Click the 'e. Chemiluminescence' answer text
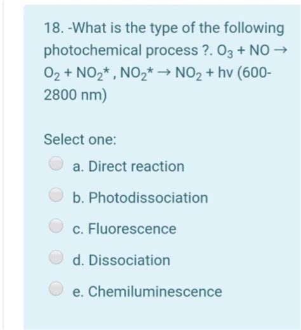301x330 pixels. (147, 291)
